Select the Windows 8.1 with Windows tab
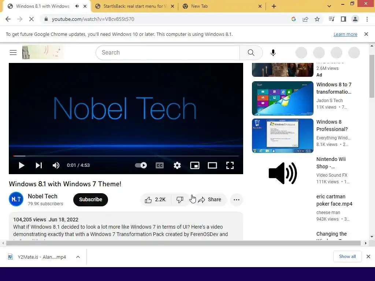 tap(42, 6)
